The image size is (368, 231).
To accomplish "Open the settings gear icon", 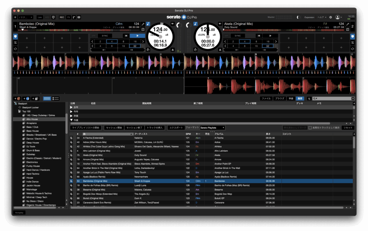I will pyautogui.click(x=331, y=17).
